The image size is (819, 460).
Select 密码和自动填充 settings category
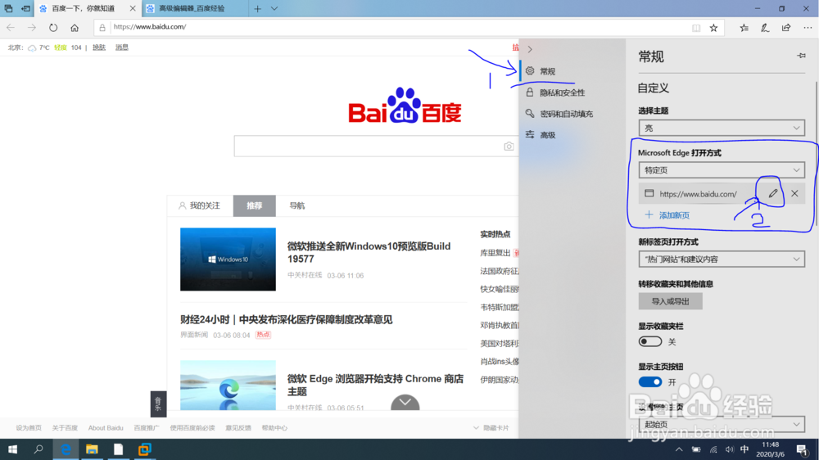(572, 114)
